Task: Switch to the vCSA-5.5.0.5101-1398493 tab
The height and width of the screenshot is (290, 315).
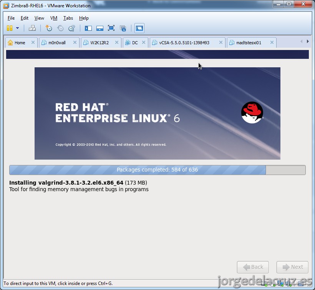Action: 187,43
